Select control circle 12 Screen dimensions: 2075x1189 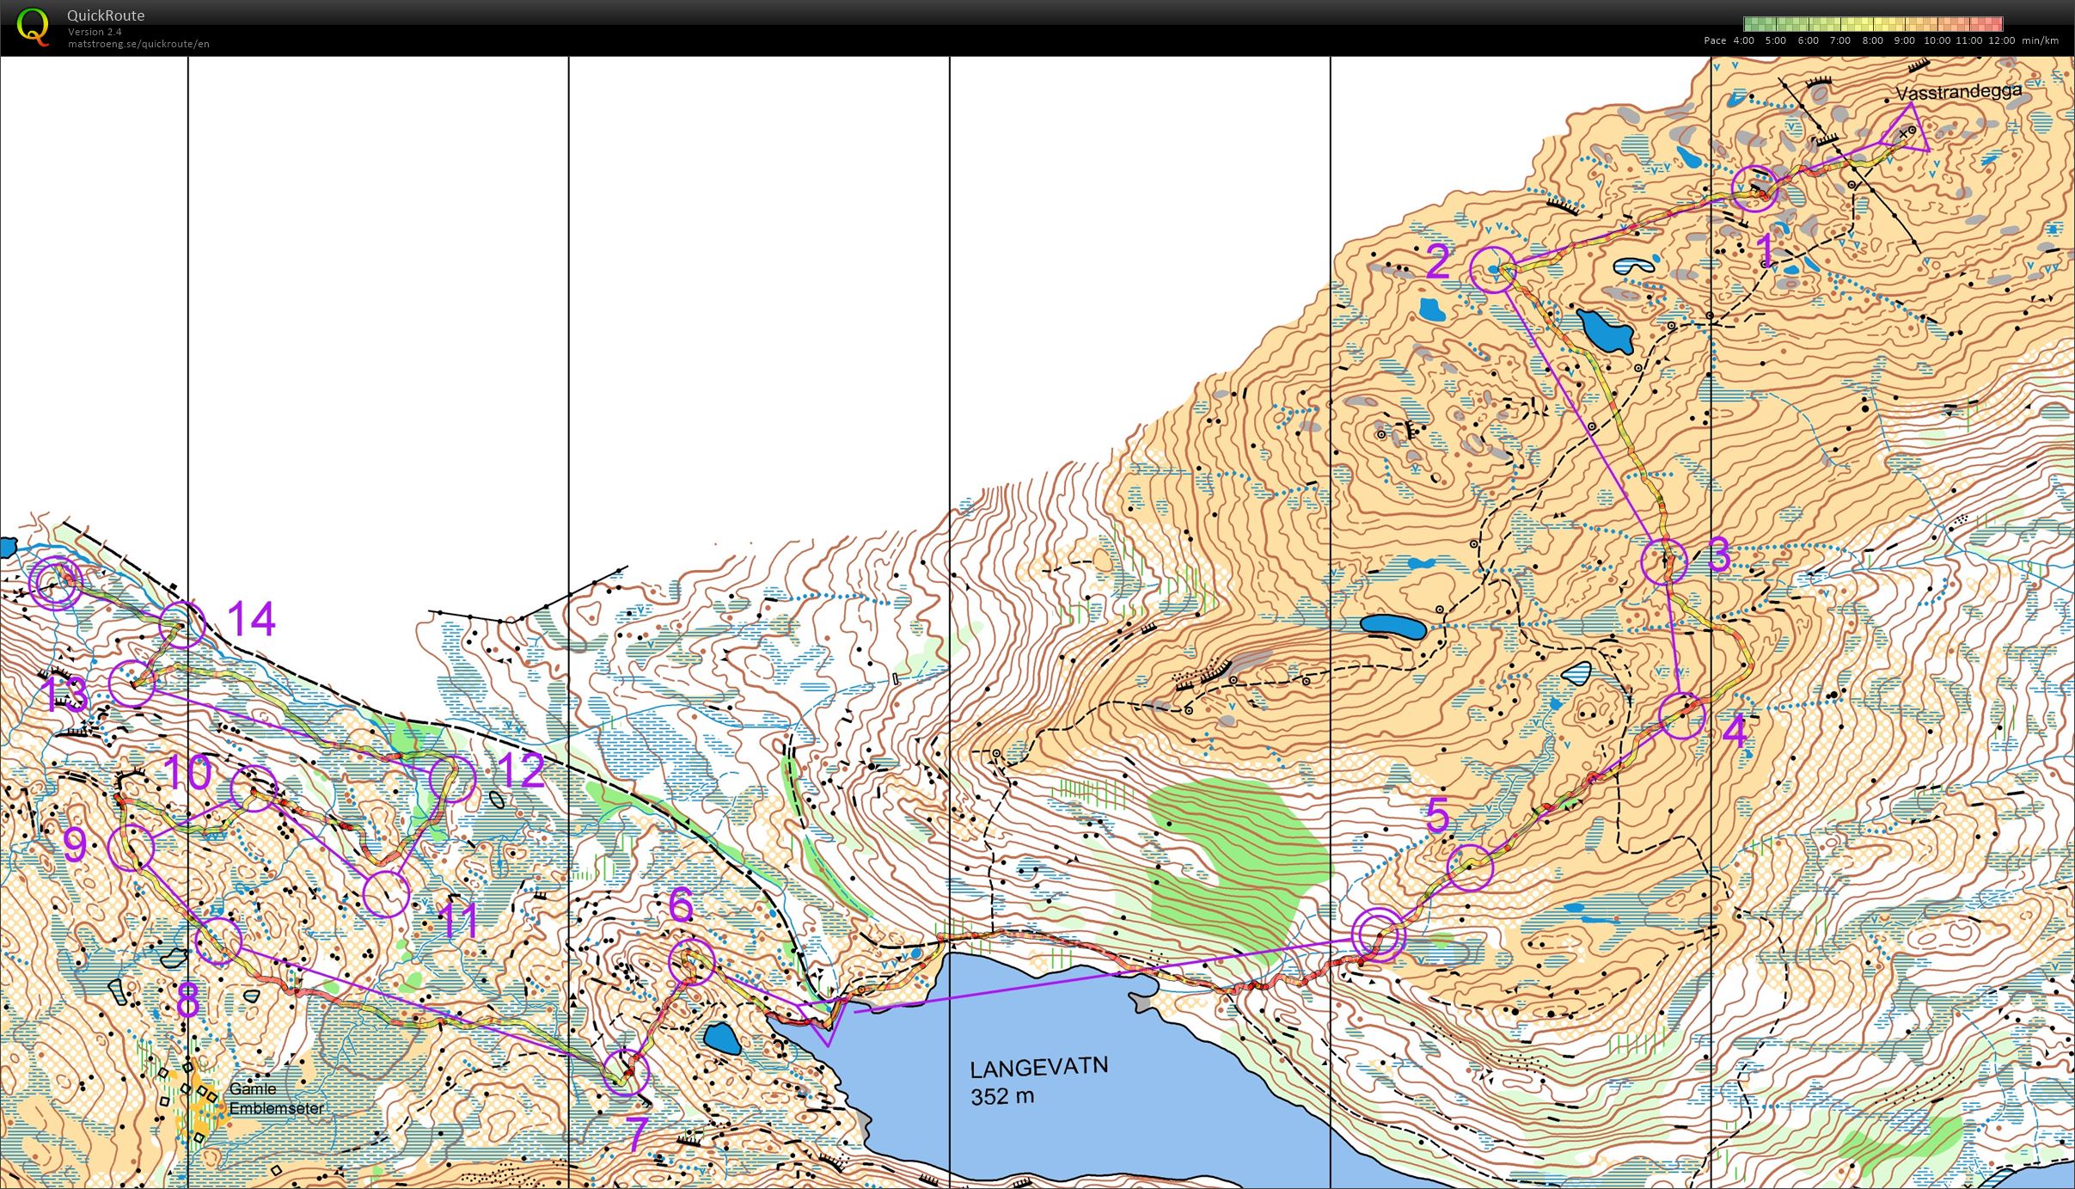[452, 779]
